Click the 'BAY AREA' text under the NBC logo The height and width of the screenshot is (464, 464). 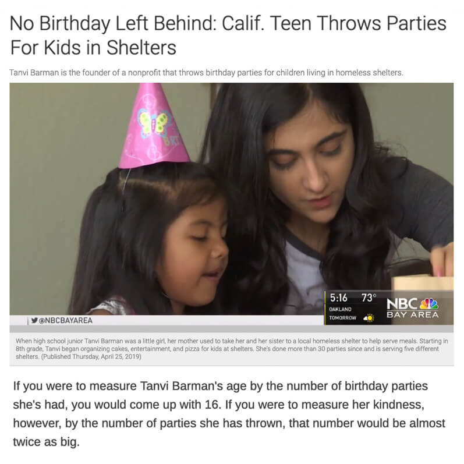(x=413, y=315)
